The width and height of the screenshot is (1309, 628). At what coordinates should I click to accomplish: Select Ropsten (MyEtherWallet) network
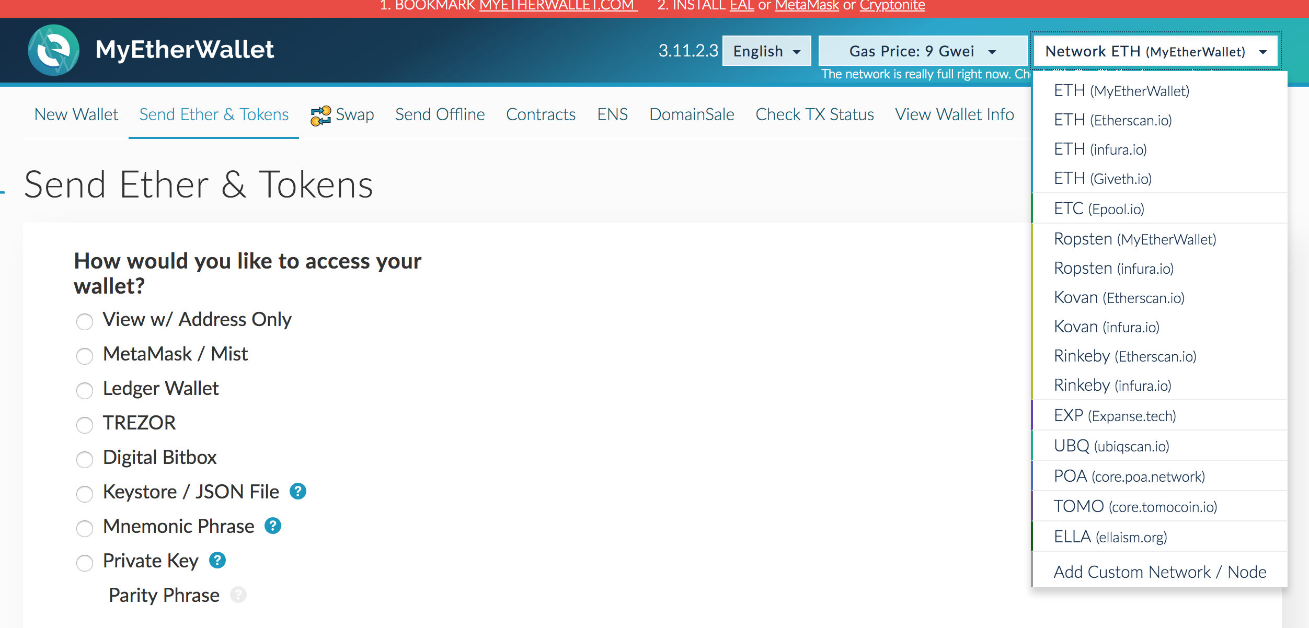pyautogui.click(x=1159, y=239)
